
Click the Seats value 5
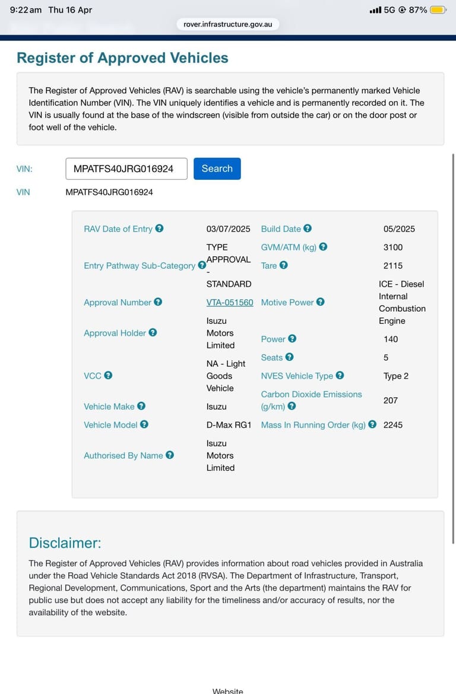point(386,357)
